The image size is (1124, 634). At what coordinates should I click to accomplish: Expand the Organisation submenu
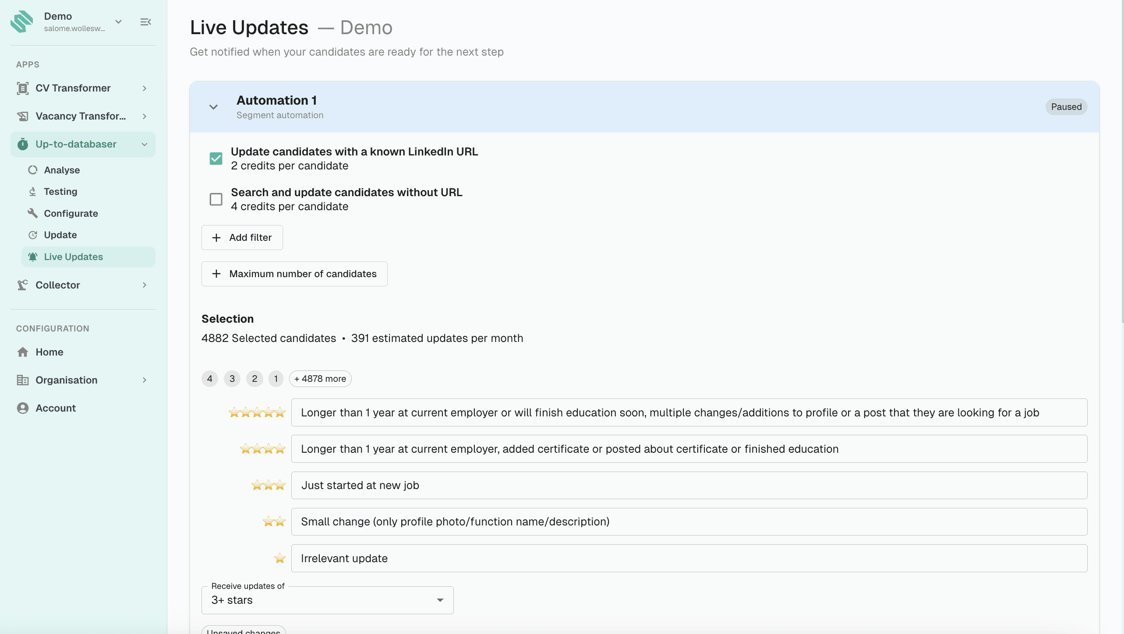point(144,380)
